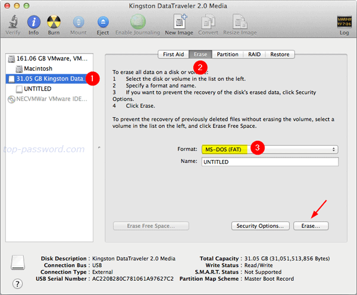Click the Help question mark button

coord(17,284)
